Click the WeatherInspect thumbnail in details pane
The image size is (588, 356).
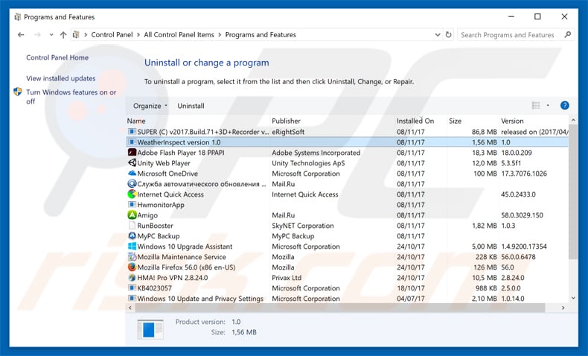point(150,329)
